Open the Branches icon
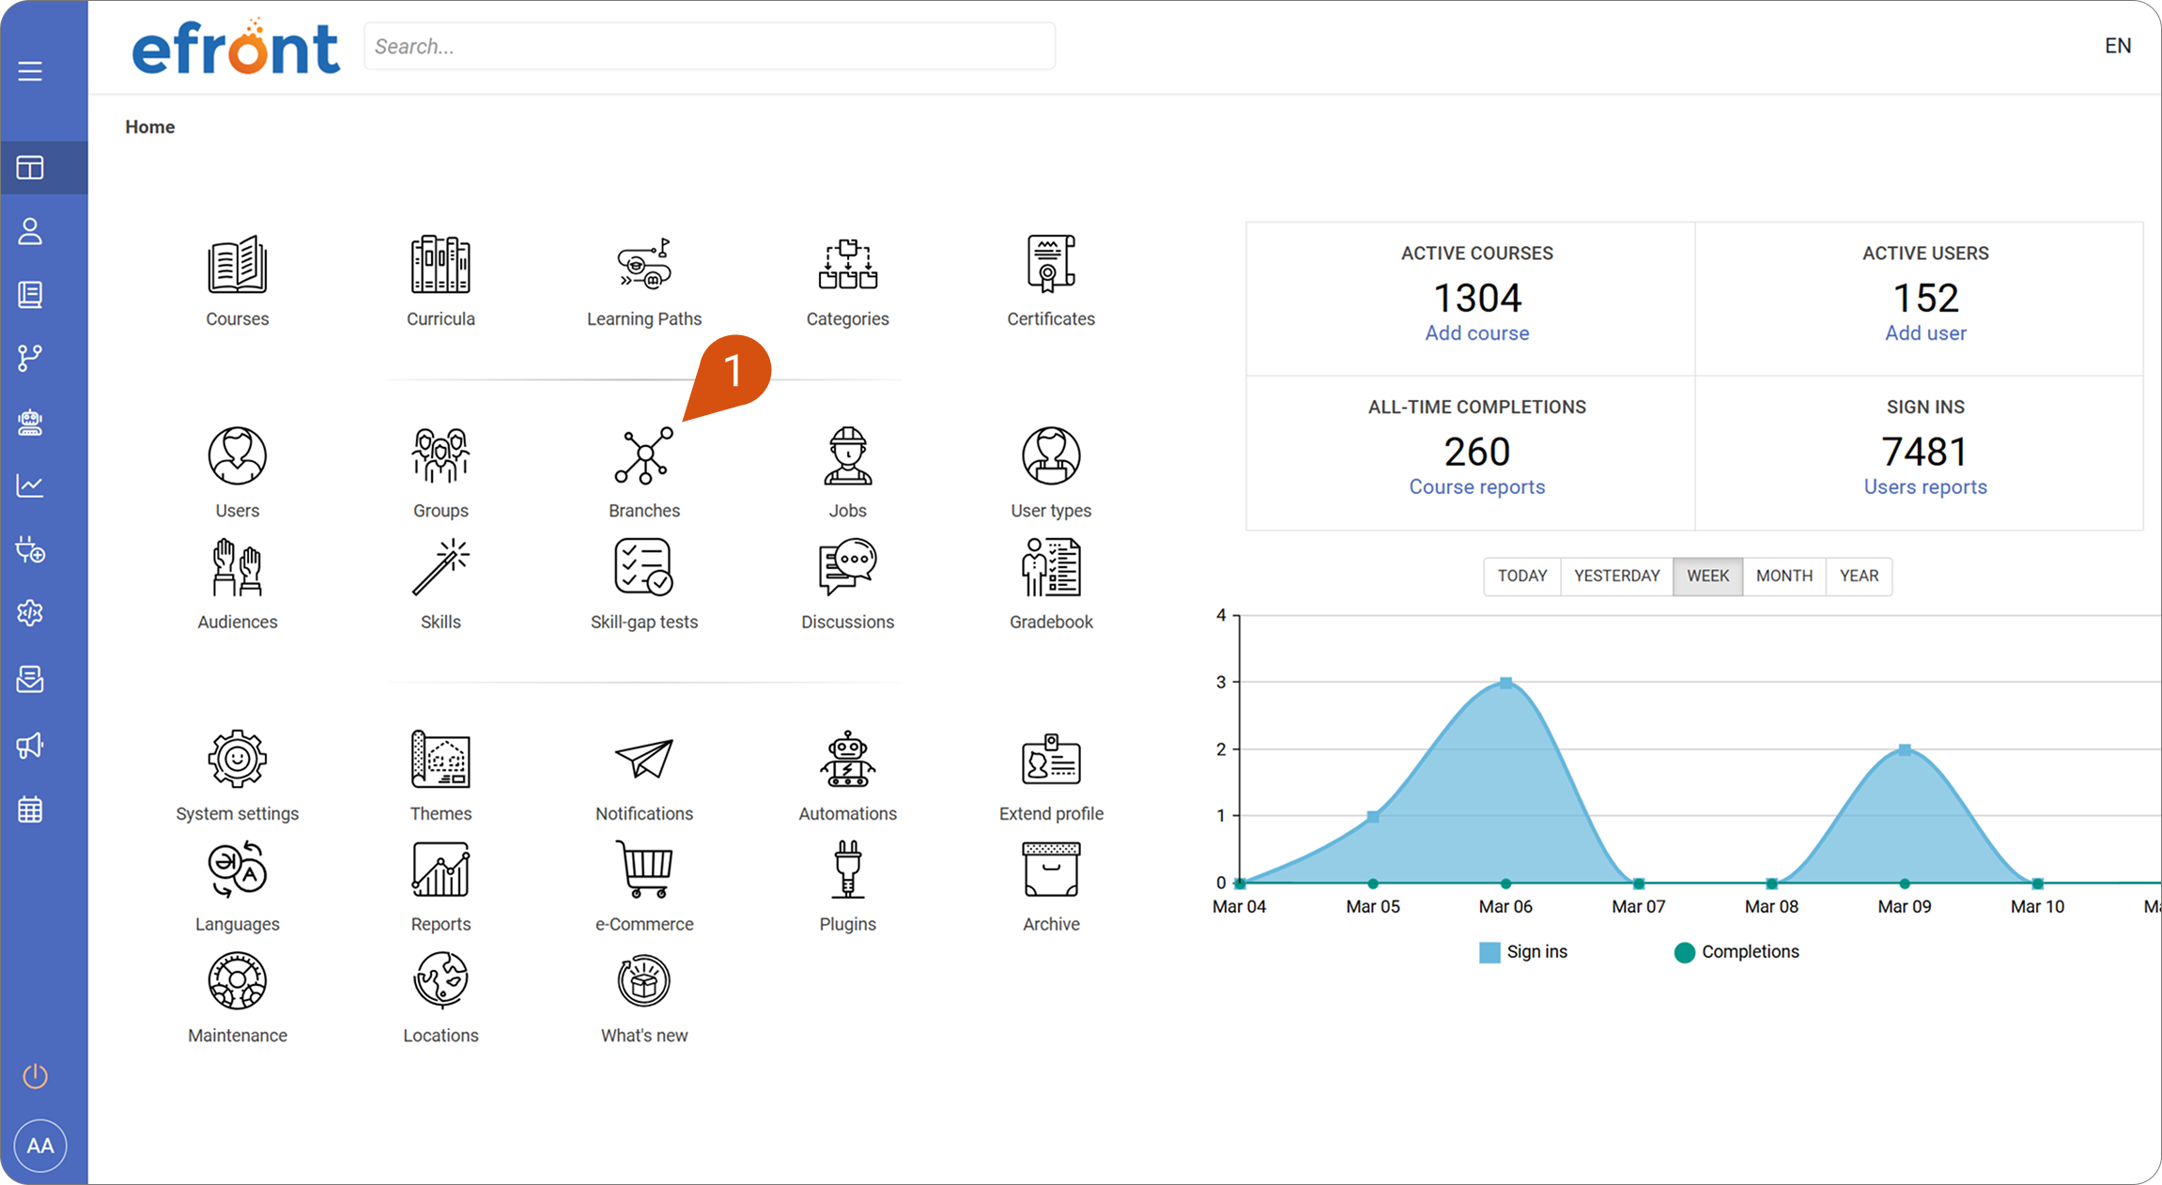The image size is (2162, 1185). pos(643,456)
